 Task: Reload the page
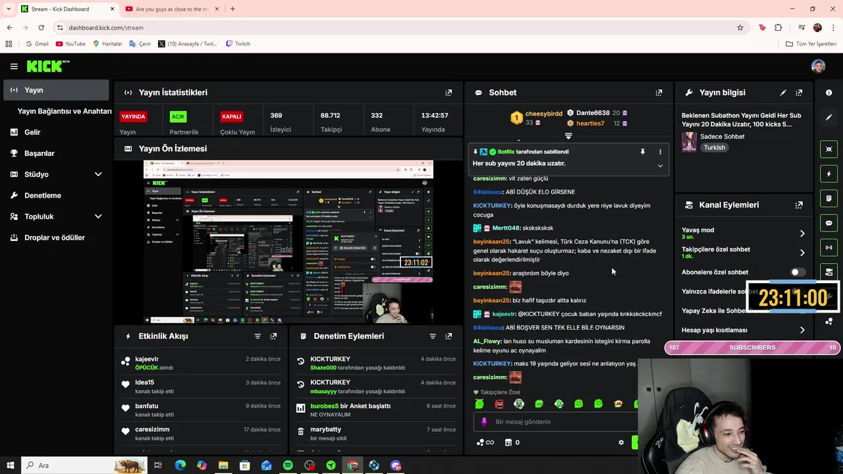click(x=41, y=28)
